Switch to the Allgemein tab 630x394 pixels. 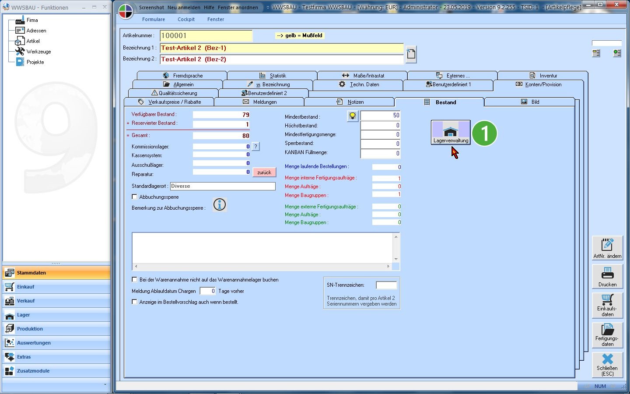point(178,84)
